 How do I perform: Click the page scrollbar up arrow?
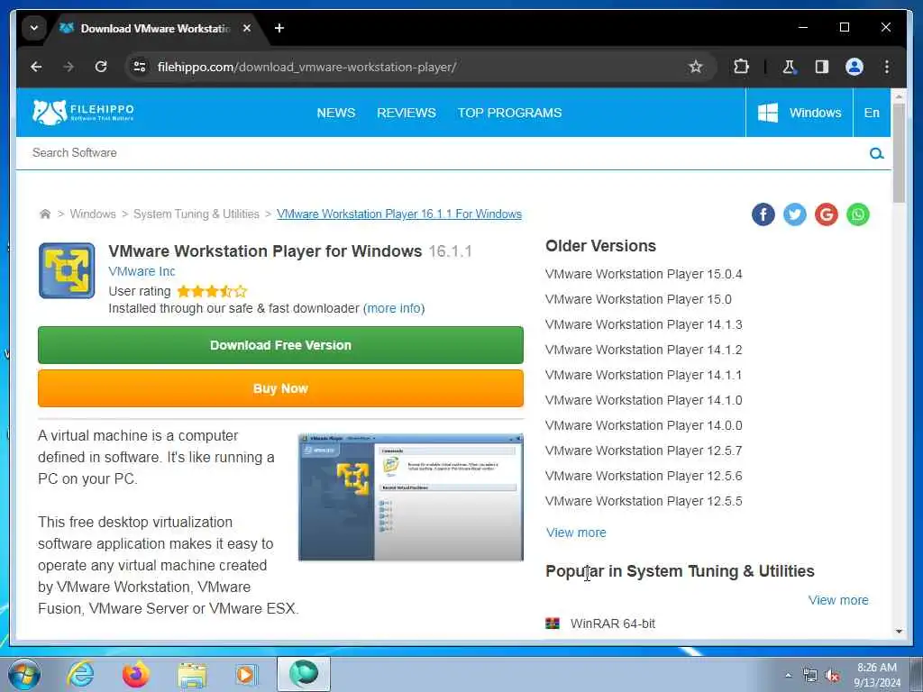(899, 95)
